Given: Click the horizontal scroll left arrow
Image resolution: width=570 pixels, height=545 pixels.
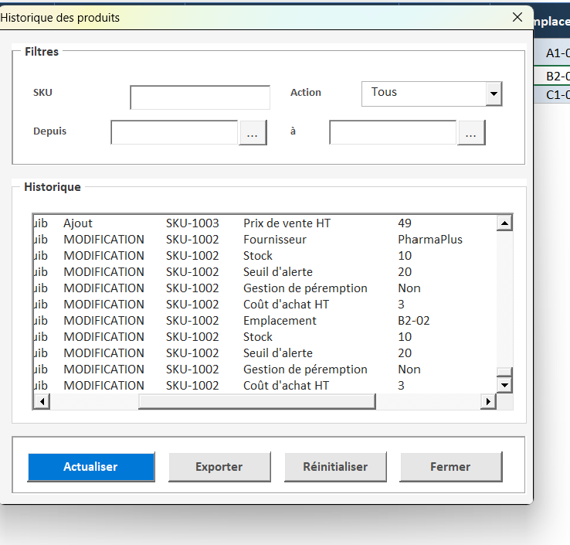Looking at the screenshot, I should [41, 401].
